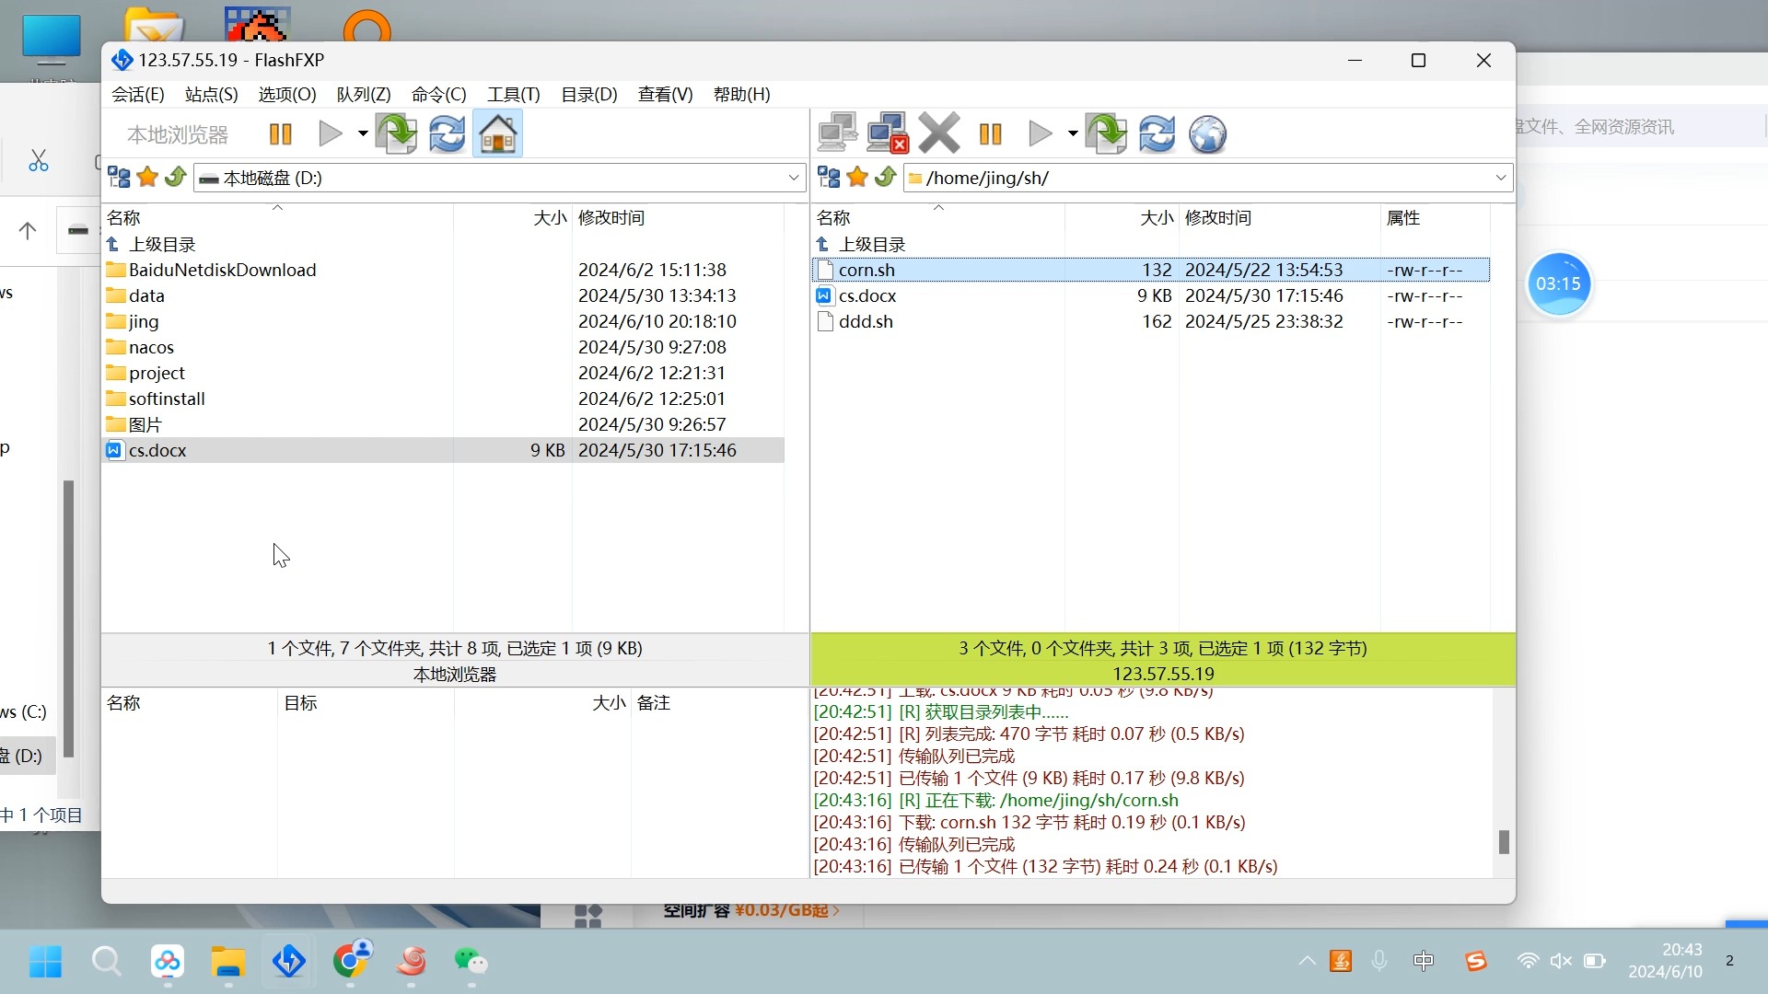Refresh the local file listing
This screenshot has height=994, width=1768.
(446, 133)
